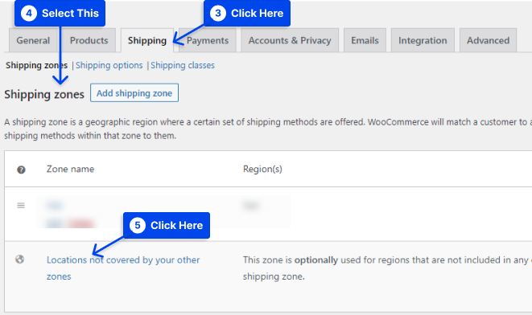Open the Shipping options link
This screenshot has height=315, width=532.
[109, 65]
